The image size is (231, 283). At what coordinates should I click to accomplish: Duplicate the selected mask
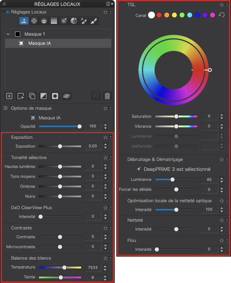(32, 96)
